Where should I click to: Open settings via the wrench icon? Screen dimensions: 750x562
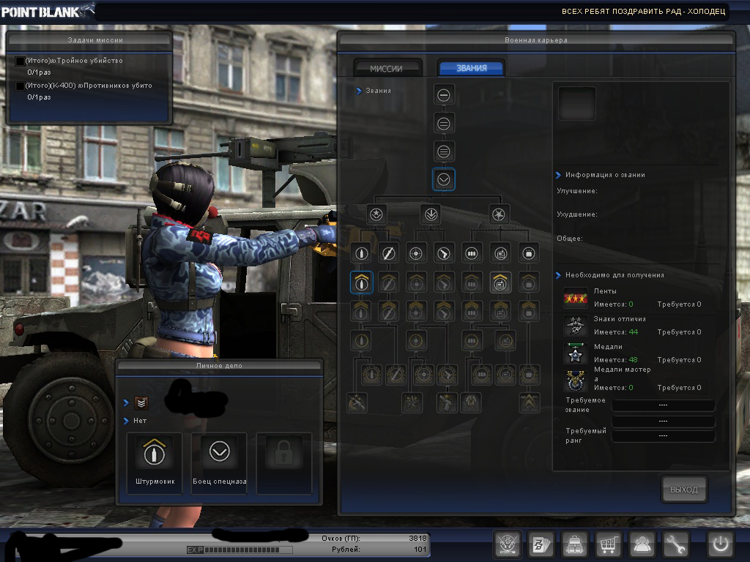coord(675,544)
